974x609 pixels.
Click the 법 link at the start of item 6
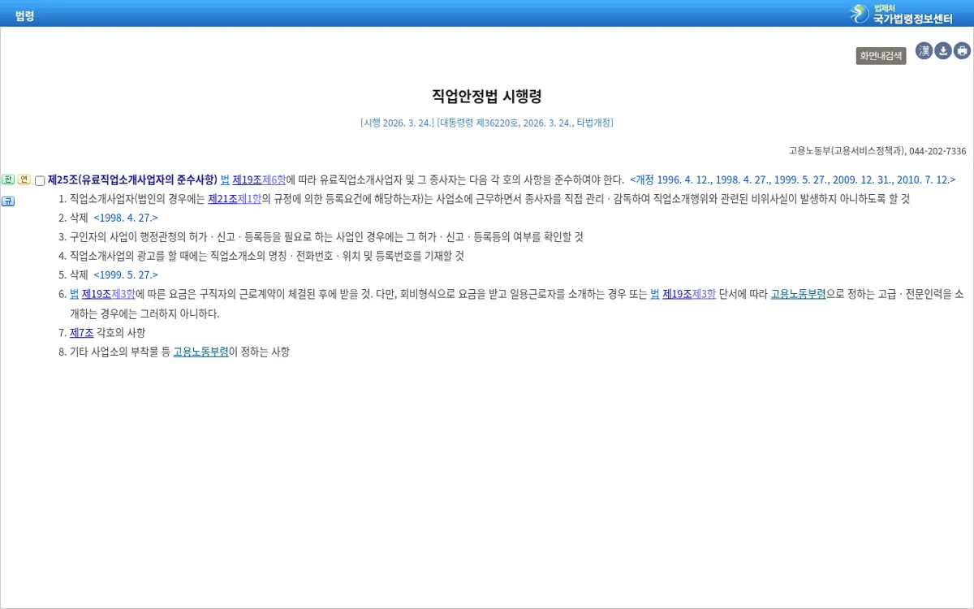(74, 294)
